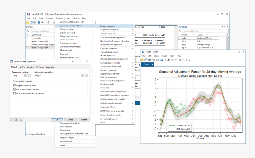Click the reset icon in regress dialog

pos(16,120)
